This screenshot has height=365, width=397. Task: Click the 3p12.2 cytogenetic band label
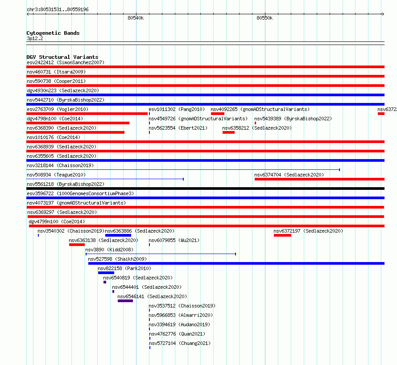[35, 38]
